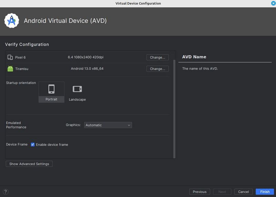Show Advanced Settings
The image size is (276, 197).
[29, 164]
